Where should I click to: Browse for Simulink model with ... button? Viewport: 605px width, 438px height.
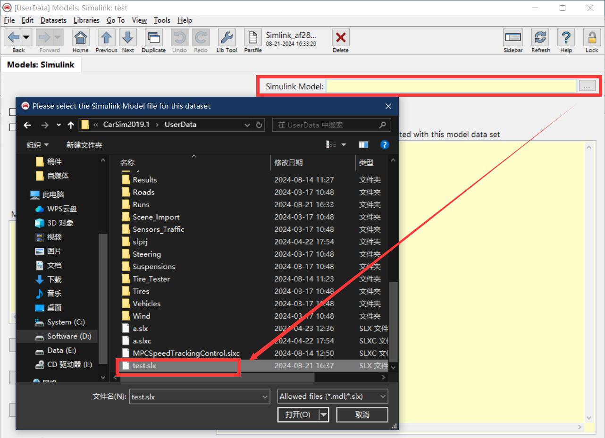[587, 86]
